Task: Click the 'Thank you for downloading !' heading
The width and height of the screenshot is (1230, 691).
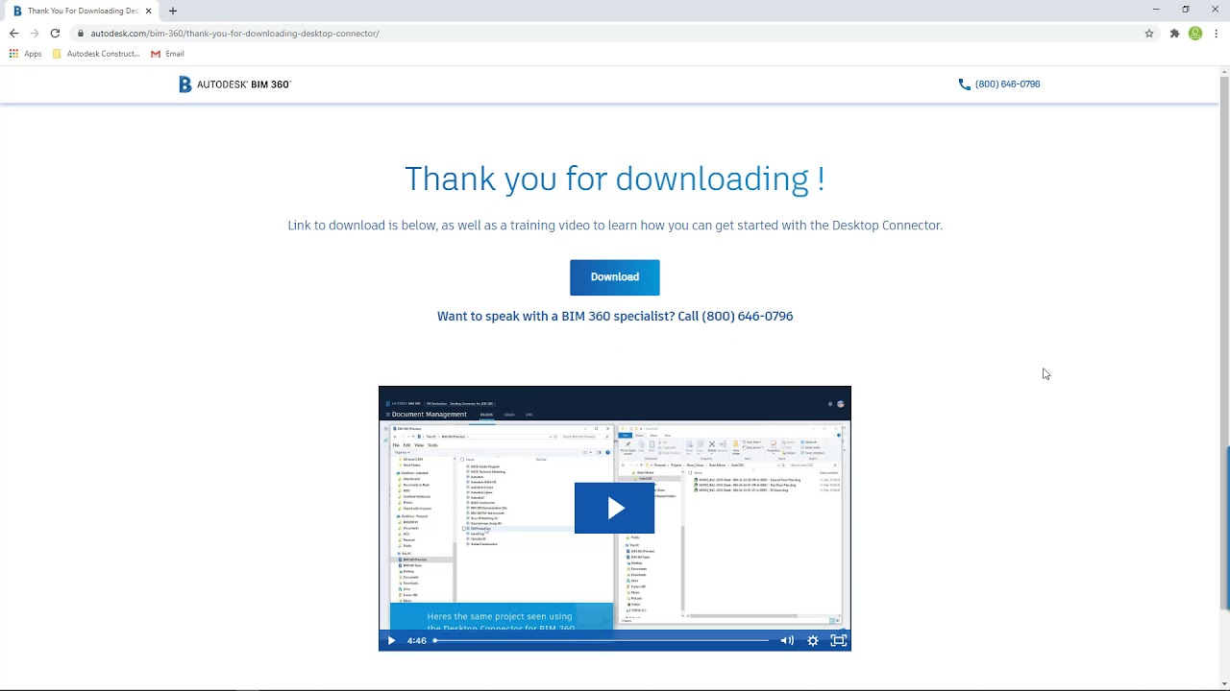Action: pyautogui.click(x=615, y=179)
